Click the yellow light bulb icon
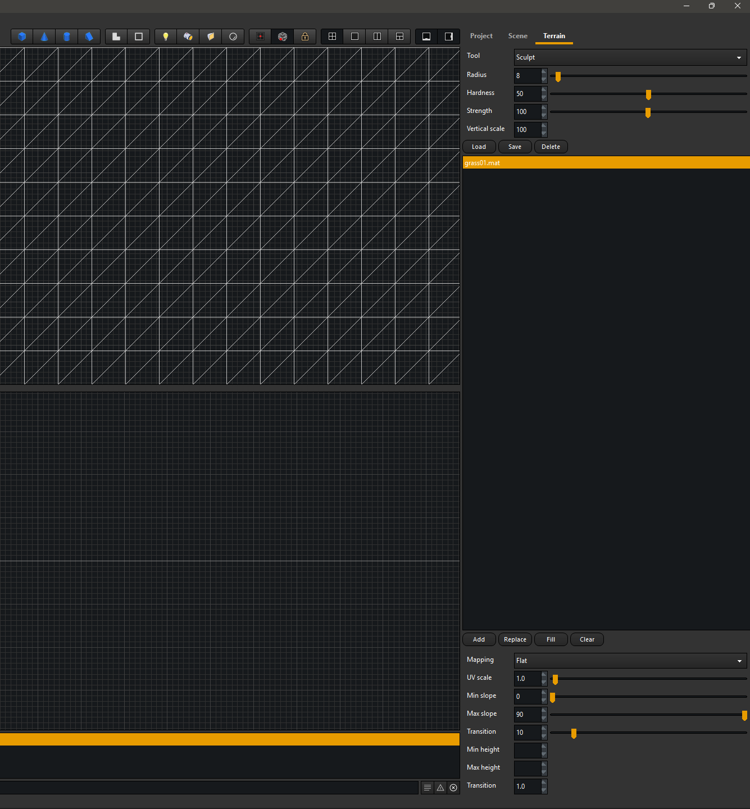 tap(166, 37)
